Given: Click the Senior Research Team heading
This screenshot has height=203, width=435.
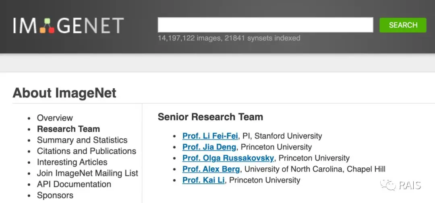Looking at the screenshot, I should coord(210,117).
